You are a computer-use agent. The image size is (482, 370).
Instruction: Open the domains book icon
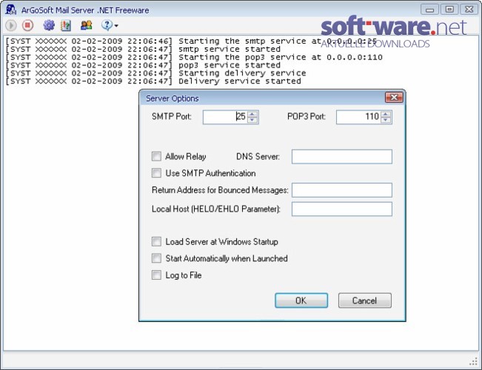point(66,25)
